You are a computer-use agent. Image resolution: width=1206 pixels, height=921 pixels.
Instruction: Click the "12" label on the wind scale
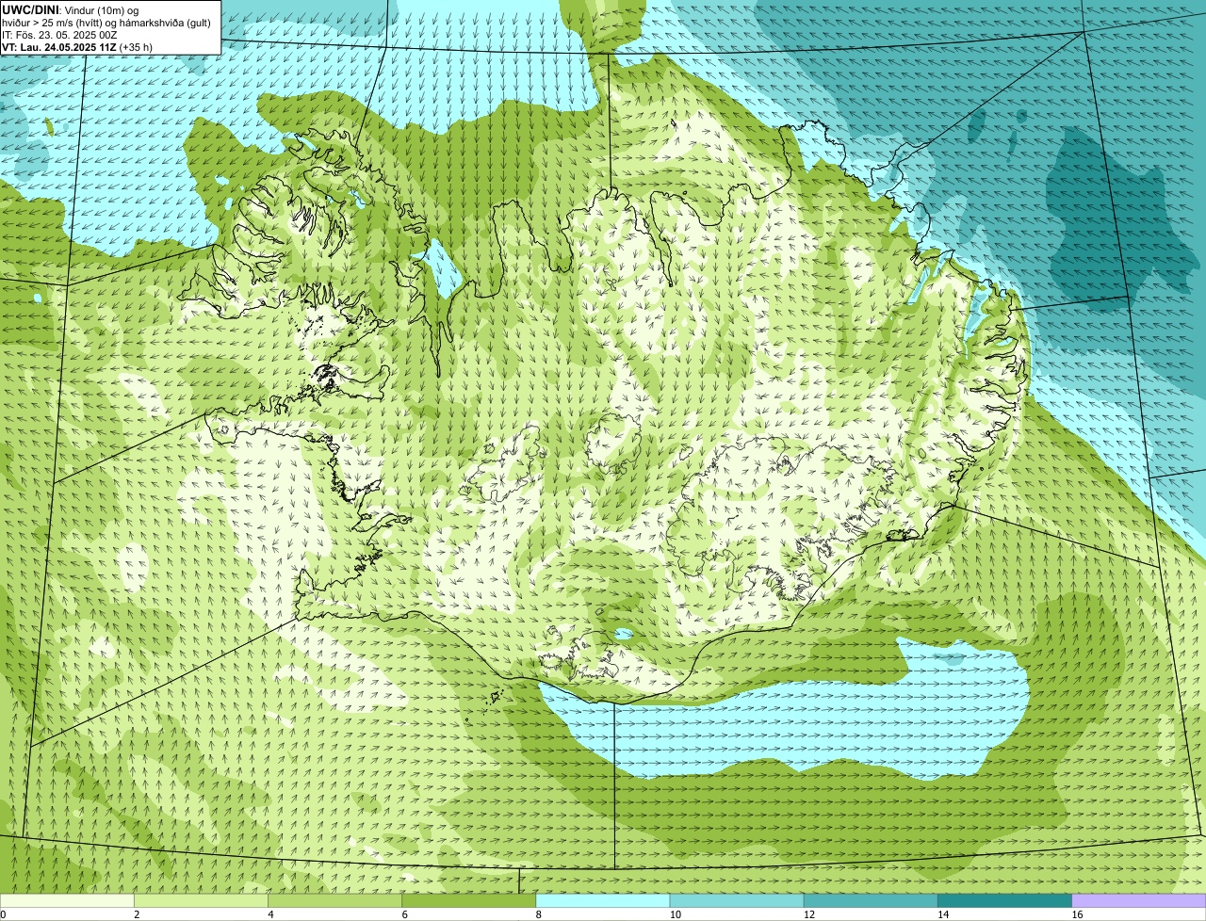[809, 914]
